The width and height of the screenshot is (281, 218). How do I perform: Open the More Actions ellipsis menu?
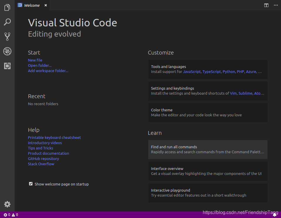[276, 5]
